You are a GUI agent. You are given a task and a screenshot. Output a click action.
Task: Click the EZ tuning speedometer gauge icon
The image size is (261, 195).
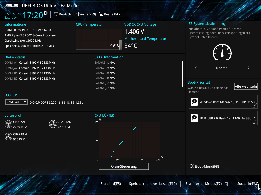pyautogui.click(x=222, y=52)
